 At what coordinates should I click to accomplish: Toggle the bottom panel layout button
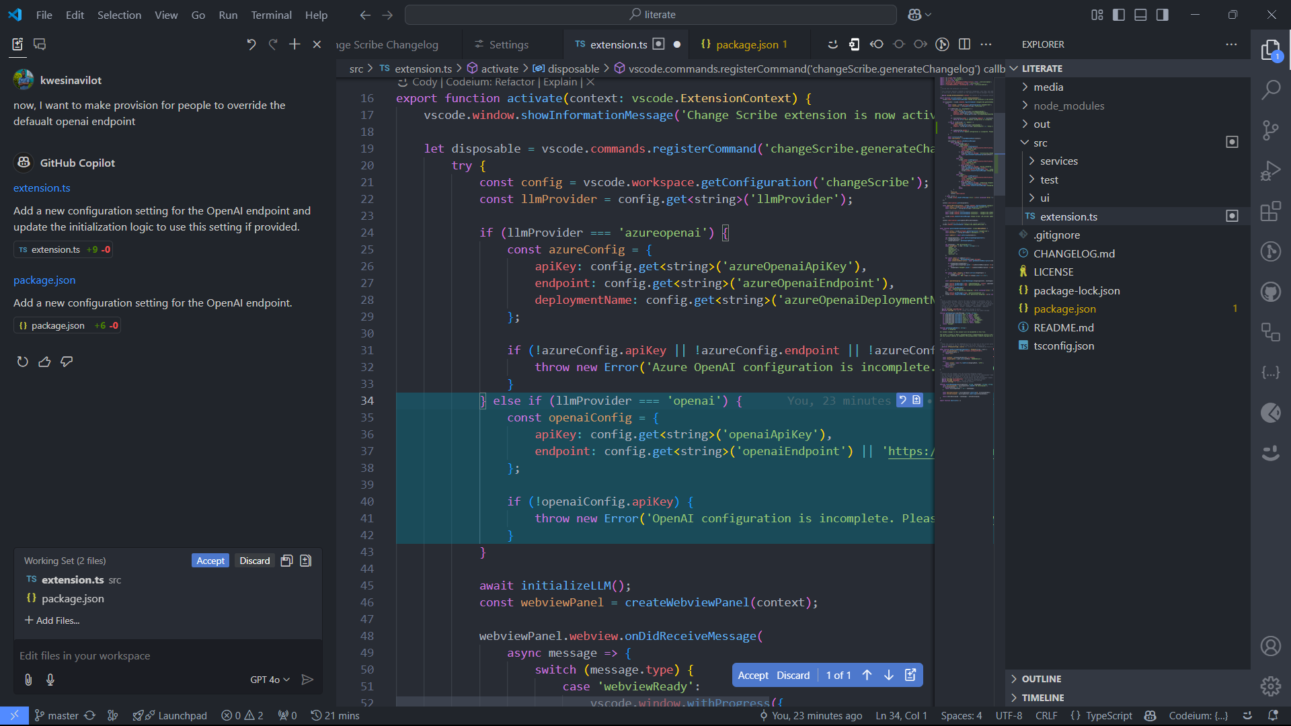coord(1140,15)
